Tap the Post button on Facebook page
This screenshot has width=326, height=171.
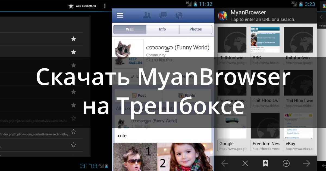click(x=139, y=96)
